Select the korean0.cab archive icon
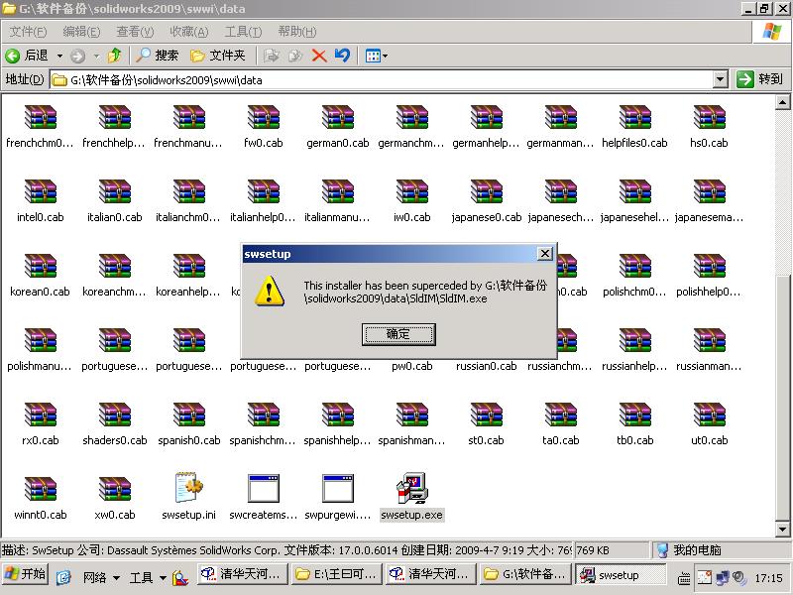Screen dimensions: 793x595 click(41, 266)
